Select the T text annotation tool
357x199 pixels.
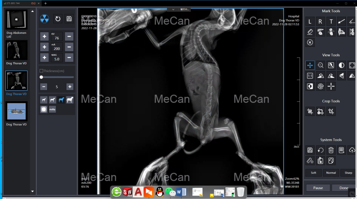coord(331,22)
